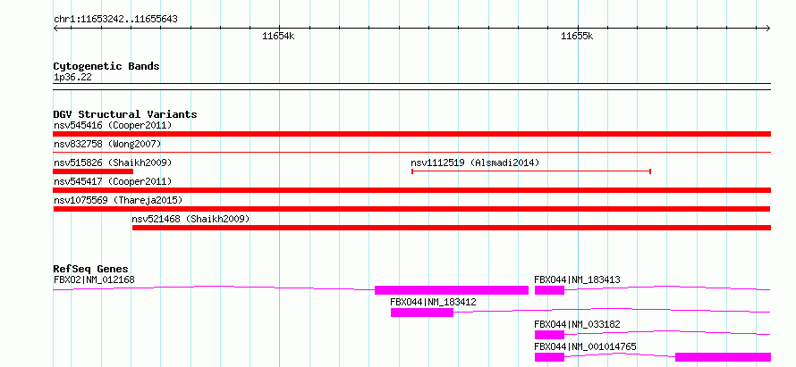Click the exon block under FBXO44|NM_183413
The height and width of the screenshot is (367, 796).
click(549, 290)
